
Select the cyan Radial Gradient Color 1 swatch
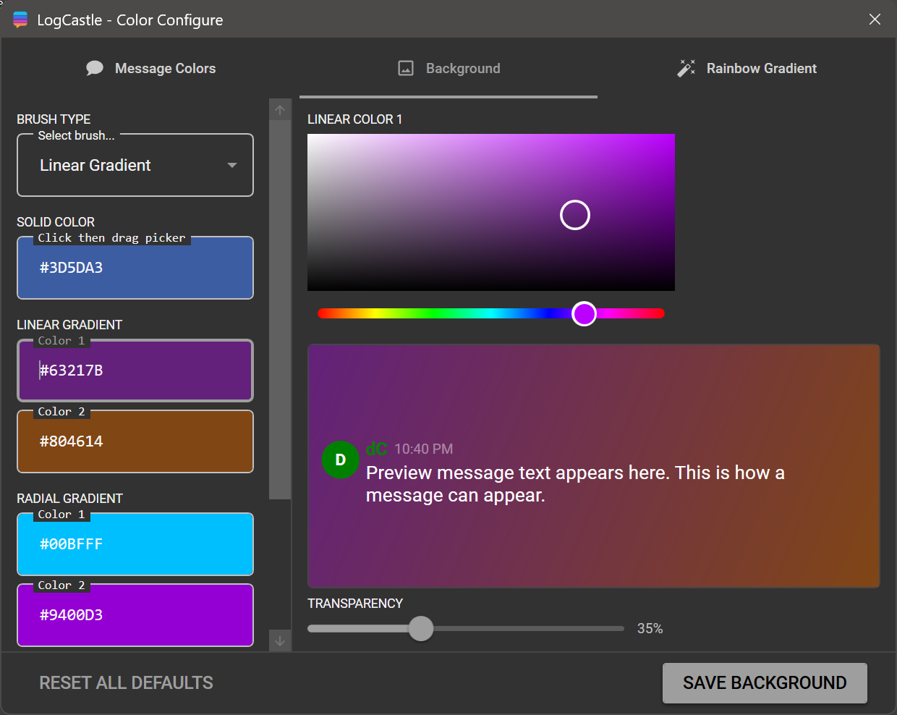[x=135, y=543]
